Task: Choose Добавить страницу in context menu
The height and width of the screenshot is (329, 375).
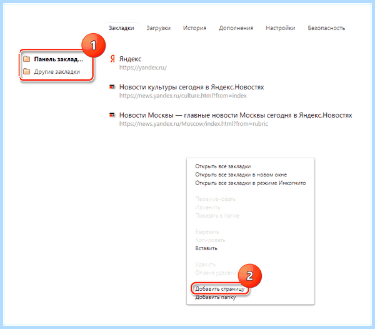Action: (220, 289)
